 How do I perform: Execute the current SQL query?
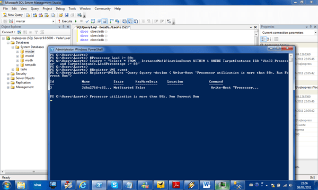(65, 21)
